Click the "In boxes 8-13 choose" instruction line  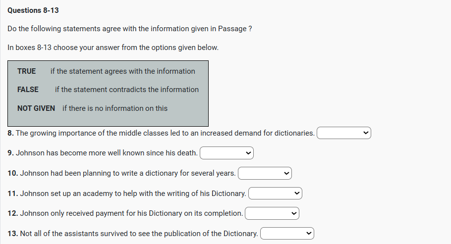pyautogui.click(x=113, y=48)
